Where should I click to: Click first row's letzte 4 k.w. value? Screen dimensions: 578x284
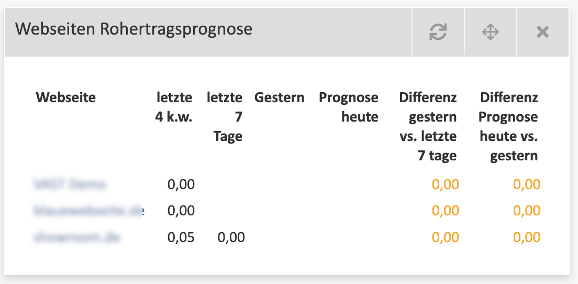pos(181,184)
